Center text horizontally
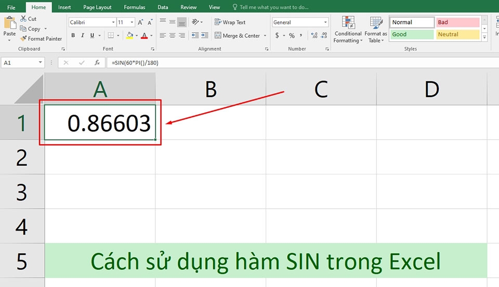The width and height of the screenshot is (499, 287). pos(172,35)
